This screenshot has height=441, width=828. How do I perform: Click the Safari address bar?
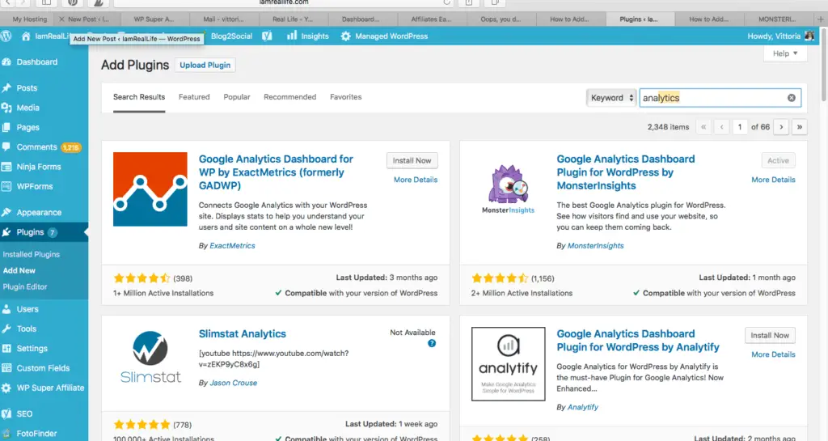284,2
